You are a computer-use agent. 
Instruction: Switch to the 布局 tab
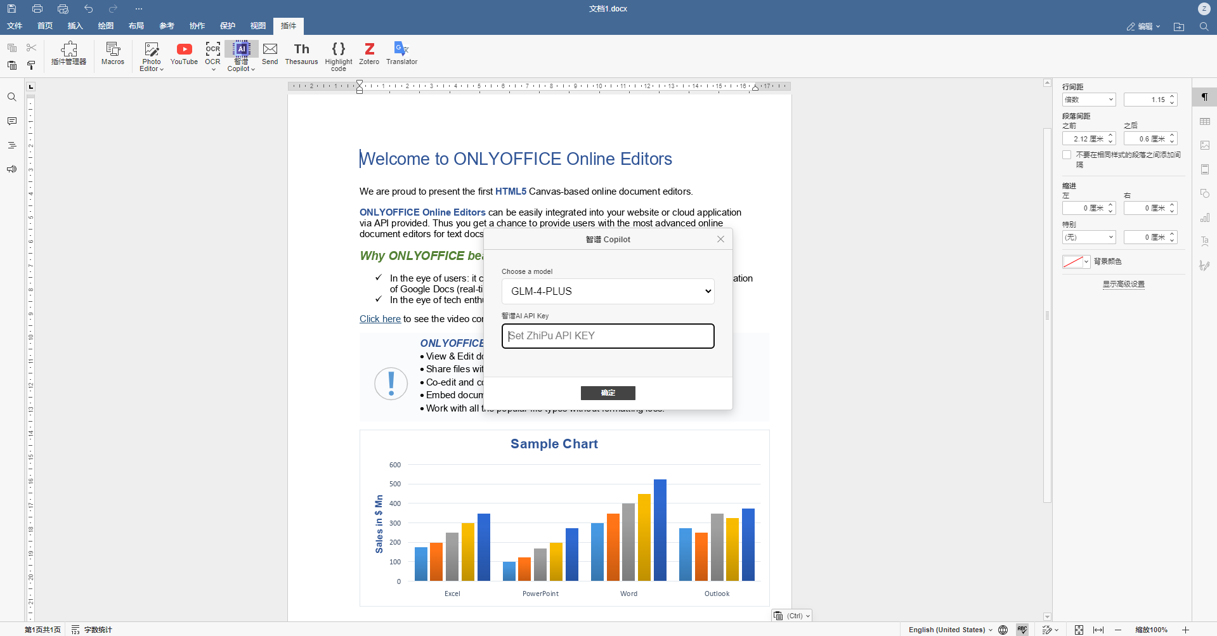click(x=136, y=26)
